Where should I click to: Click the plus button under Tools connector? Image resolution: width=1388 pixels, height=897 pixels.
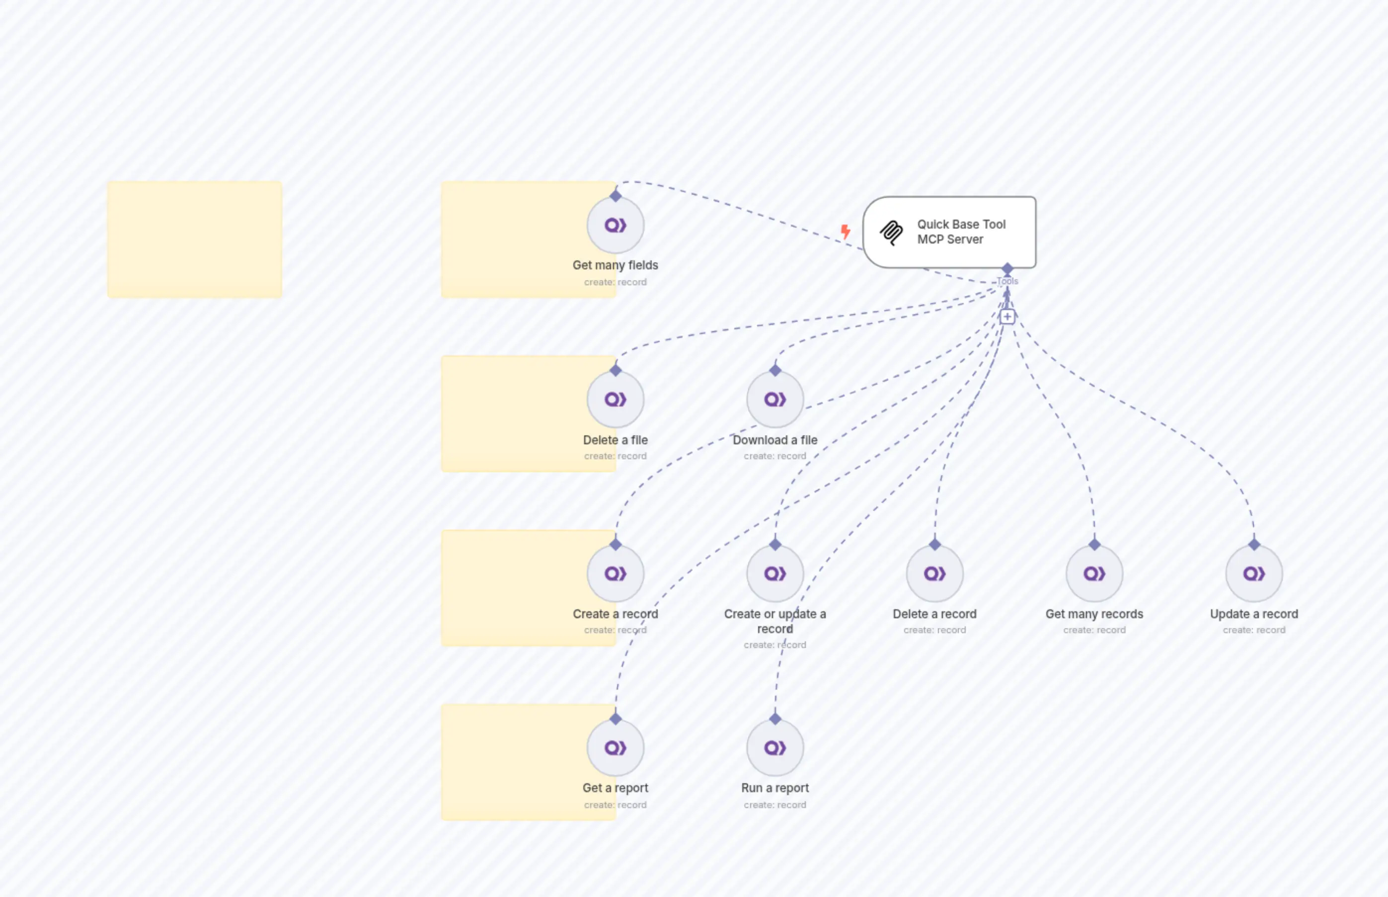1007,317
